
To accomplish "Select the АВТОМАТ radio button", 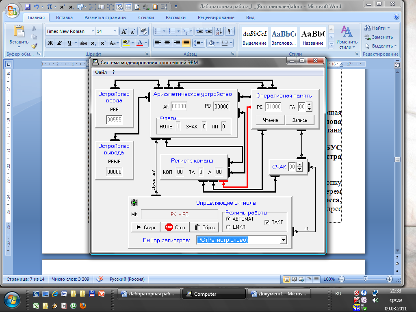I will click(228, 219).
